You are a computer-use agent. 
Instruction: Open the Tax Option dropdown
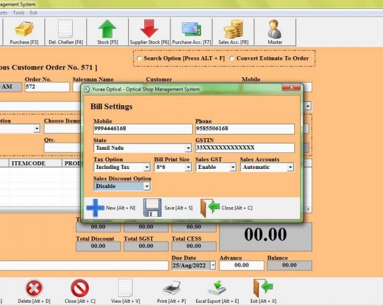[x=147, y=167]
